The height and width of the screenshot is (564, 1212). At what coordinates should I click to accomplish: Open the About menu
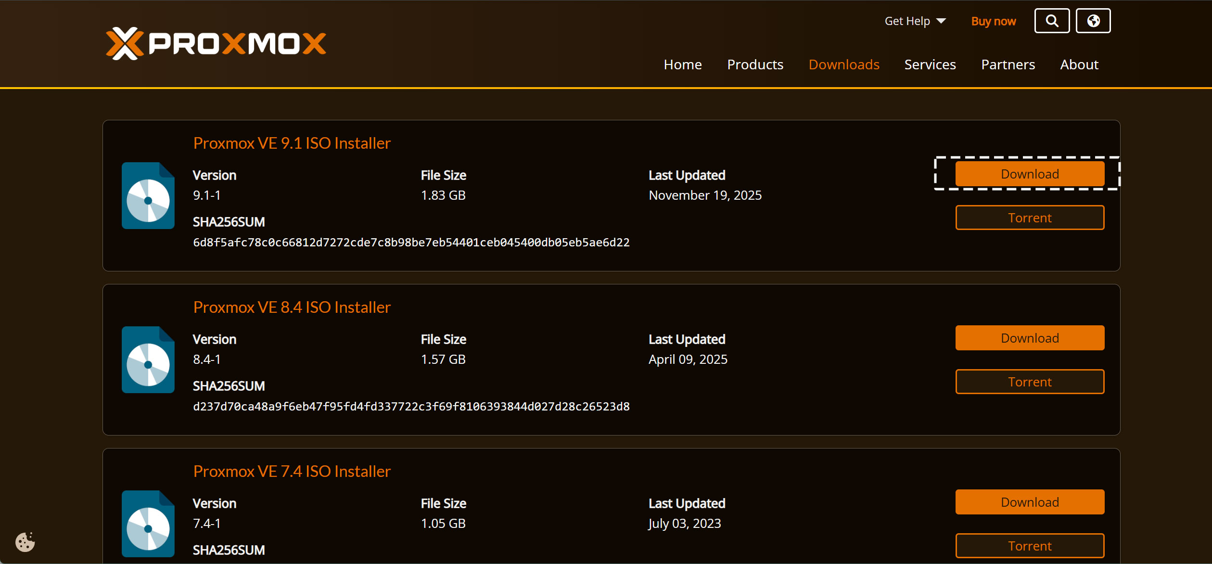[1079, 64]
